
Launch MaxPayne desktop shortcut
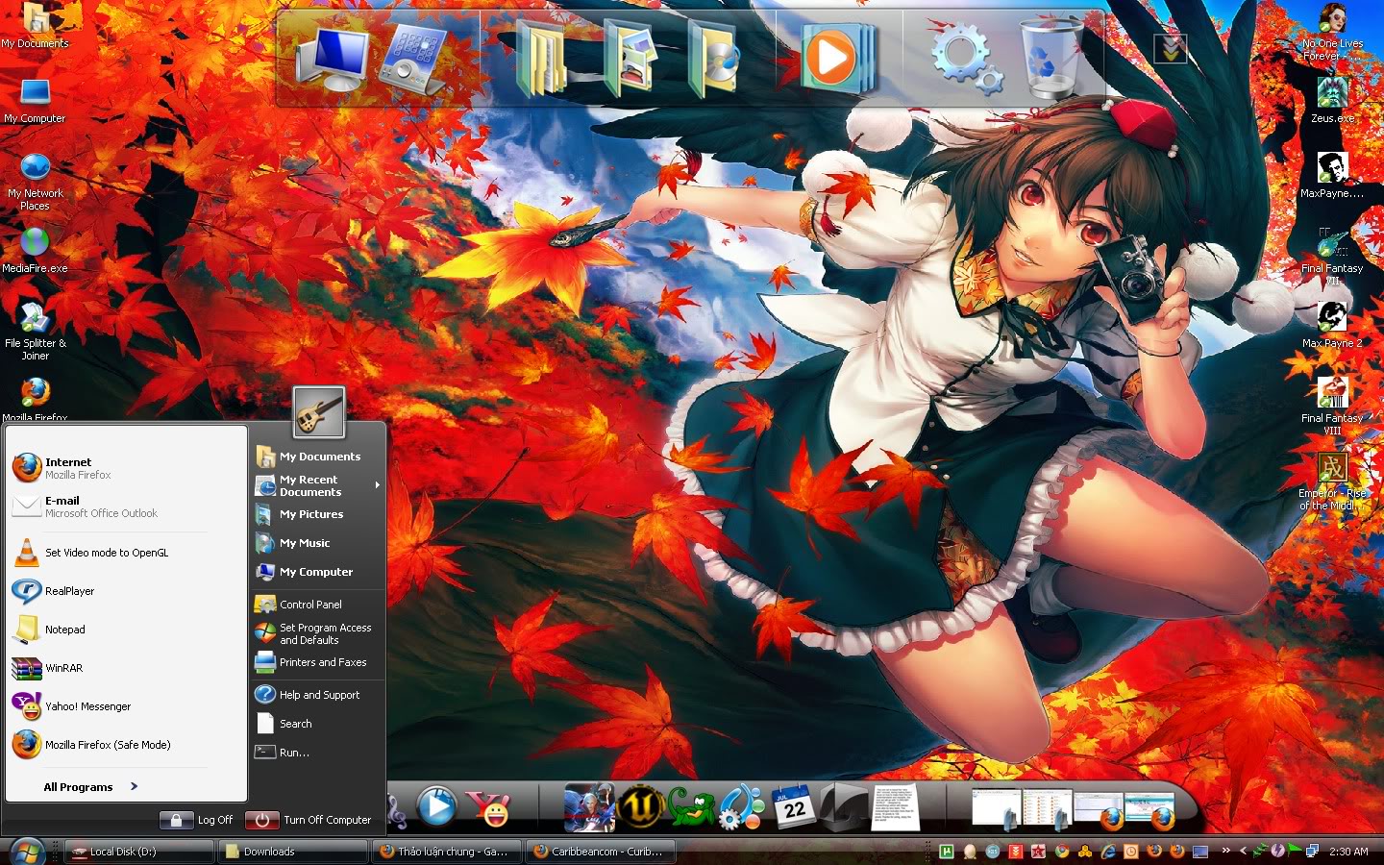[1332, 176]
